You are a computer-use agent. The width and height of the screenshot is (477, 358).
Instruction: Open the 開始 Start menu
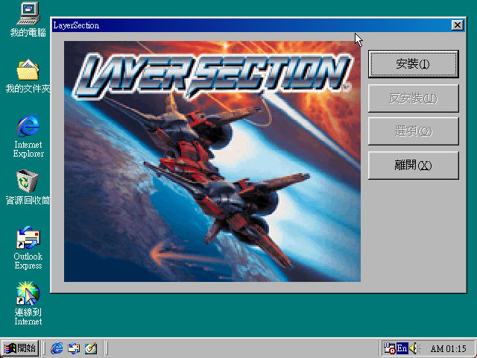tap(20, 348)
